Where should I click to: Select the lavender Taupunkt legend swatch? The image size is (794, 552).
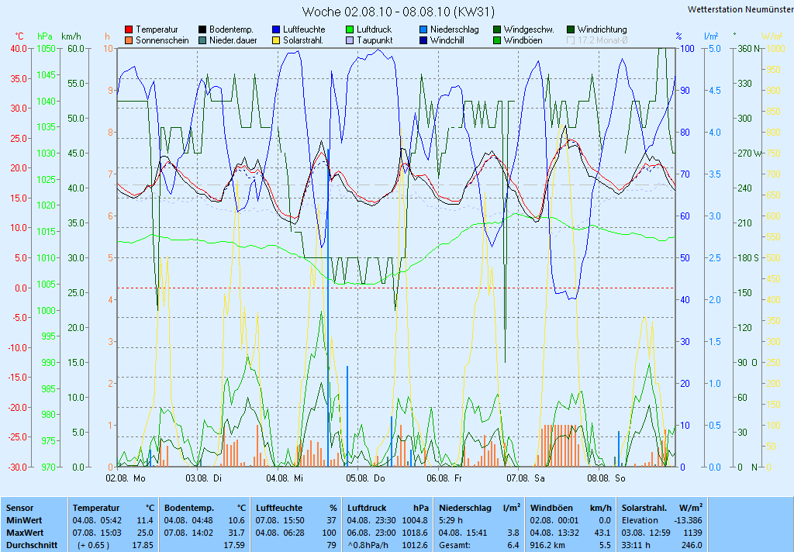coord(350,40)
